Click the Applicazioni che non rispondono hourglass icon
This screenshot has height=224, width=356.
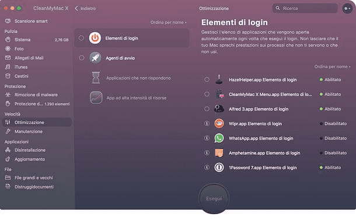[96, 77]
